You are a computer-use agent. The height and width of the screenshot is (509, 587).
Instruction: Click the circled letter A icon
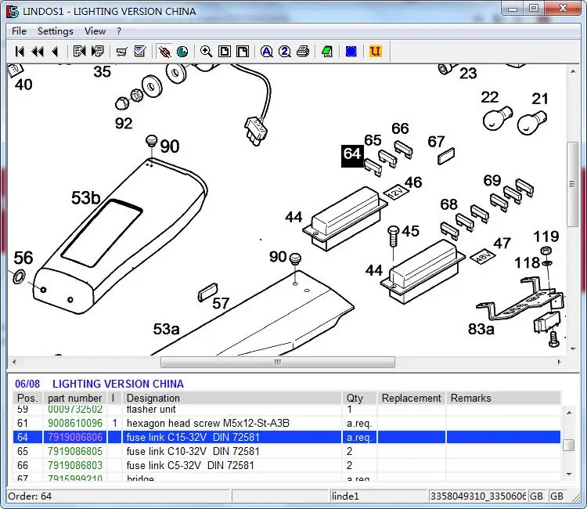tap(266, 52)
